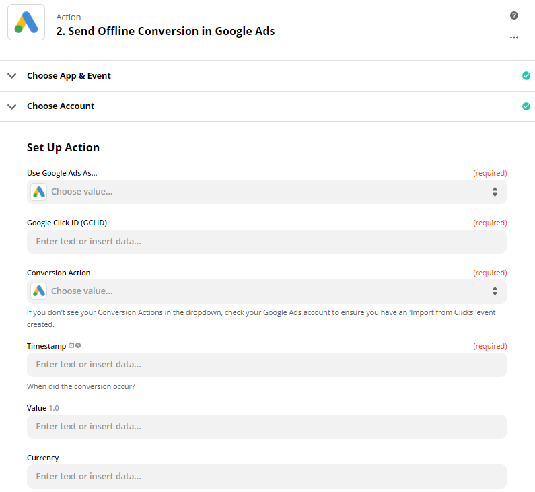Open Use Google Ads As dropdown arrows
The image size is (535, 492).
(x=495, y=192)
